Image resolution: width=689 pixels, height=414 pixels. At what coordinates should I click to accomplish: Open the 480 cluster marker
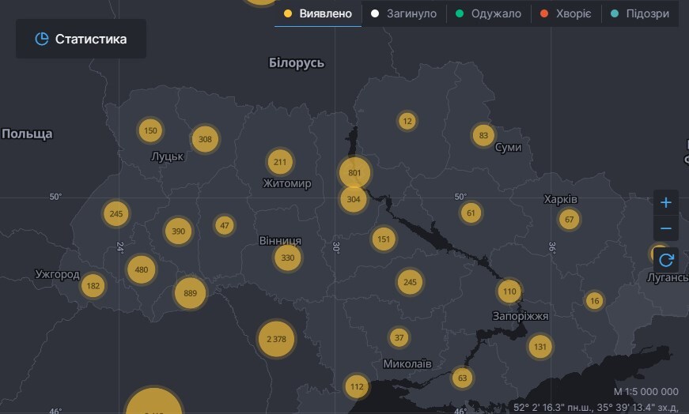pyautogui.click(x=142, y=269)
